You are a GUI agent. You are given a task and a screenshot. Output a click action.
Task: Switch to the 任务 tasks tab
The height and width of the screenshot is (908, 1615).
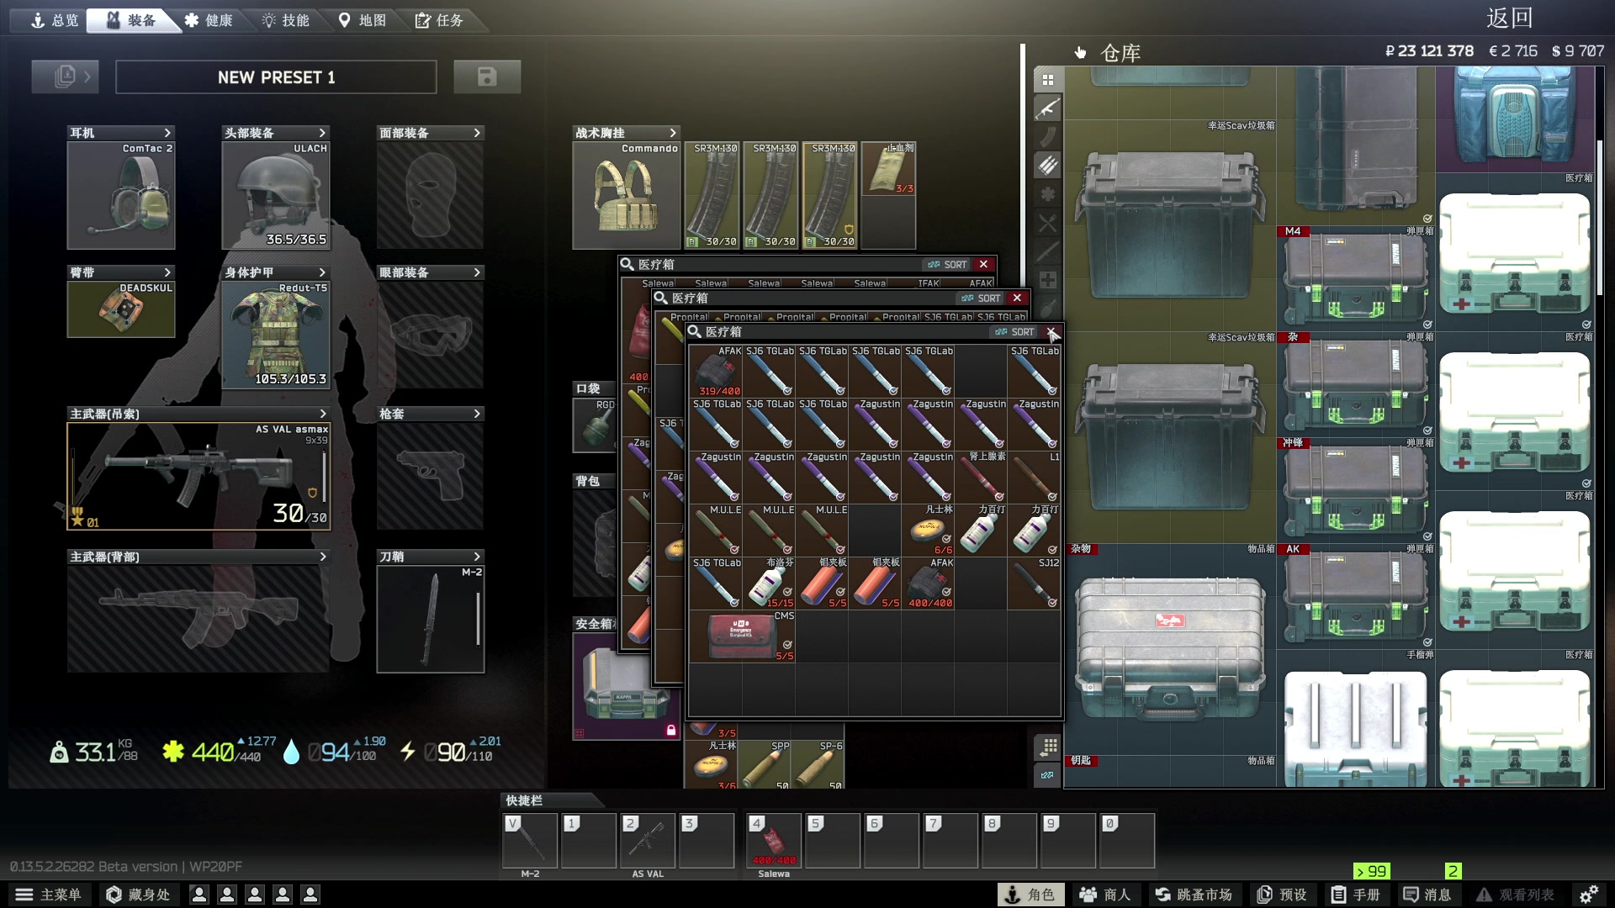tap(439, 20)
